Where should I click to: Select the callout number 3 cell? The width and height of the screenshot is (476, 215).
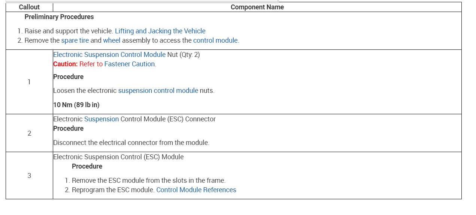[29, 175]
